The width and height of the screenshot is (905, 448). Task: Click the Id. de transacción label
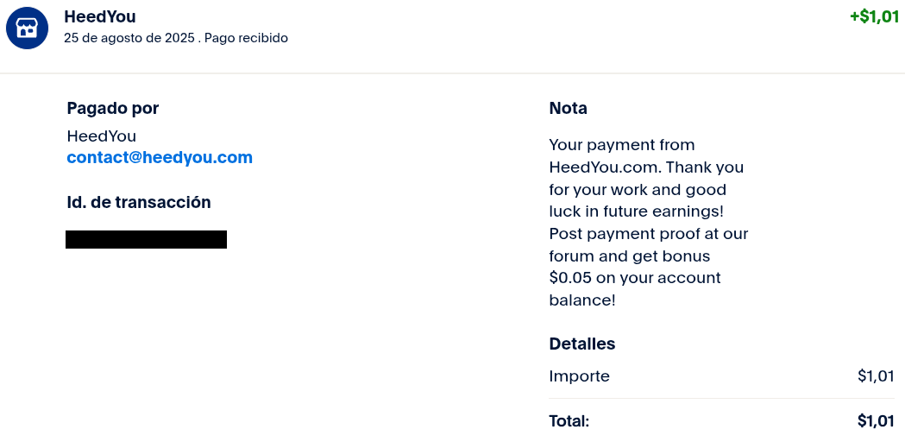139,202
